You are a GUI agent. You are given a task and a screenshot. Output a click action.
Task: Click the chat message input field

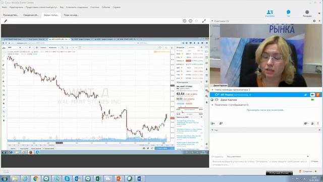260,163
